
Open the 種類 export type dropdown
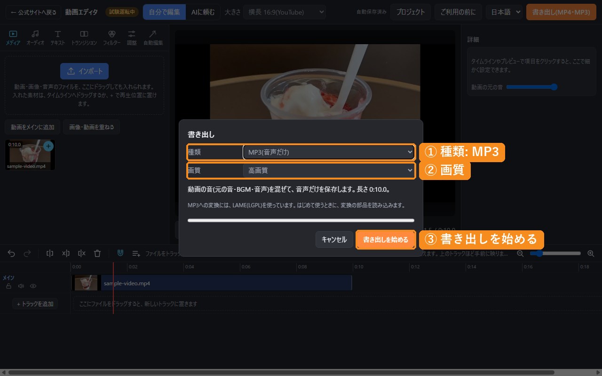point(328,152)
